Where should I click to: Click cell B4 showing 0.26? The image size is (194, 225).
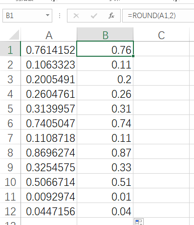click(105, 93)
